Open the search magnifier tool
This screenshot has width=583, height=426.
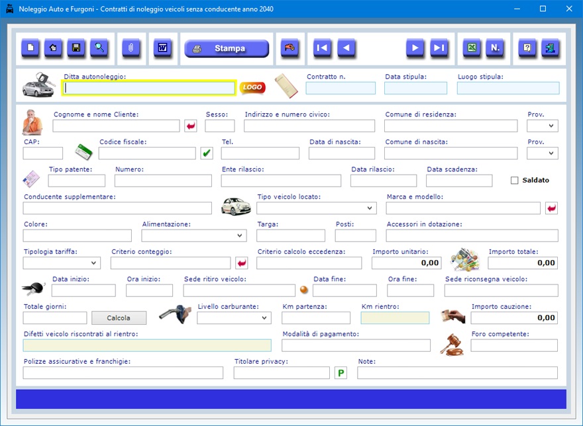pos(99,48)
